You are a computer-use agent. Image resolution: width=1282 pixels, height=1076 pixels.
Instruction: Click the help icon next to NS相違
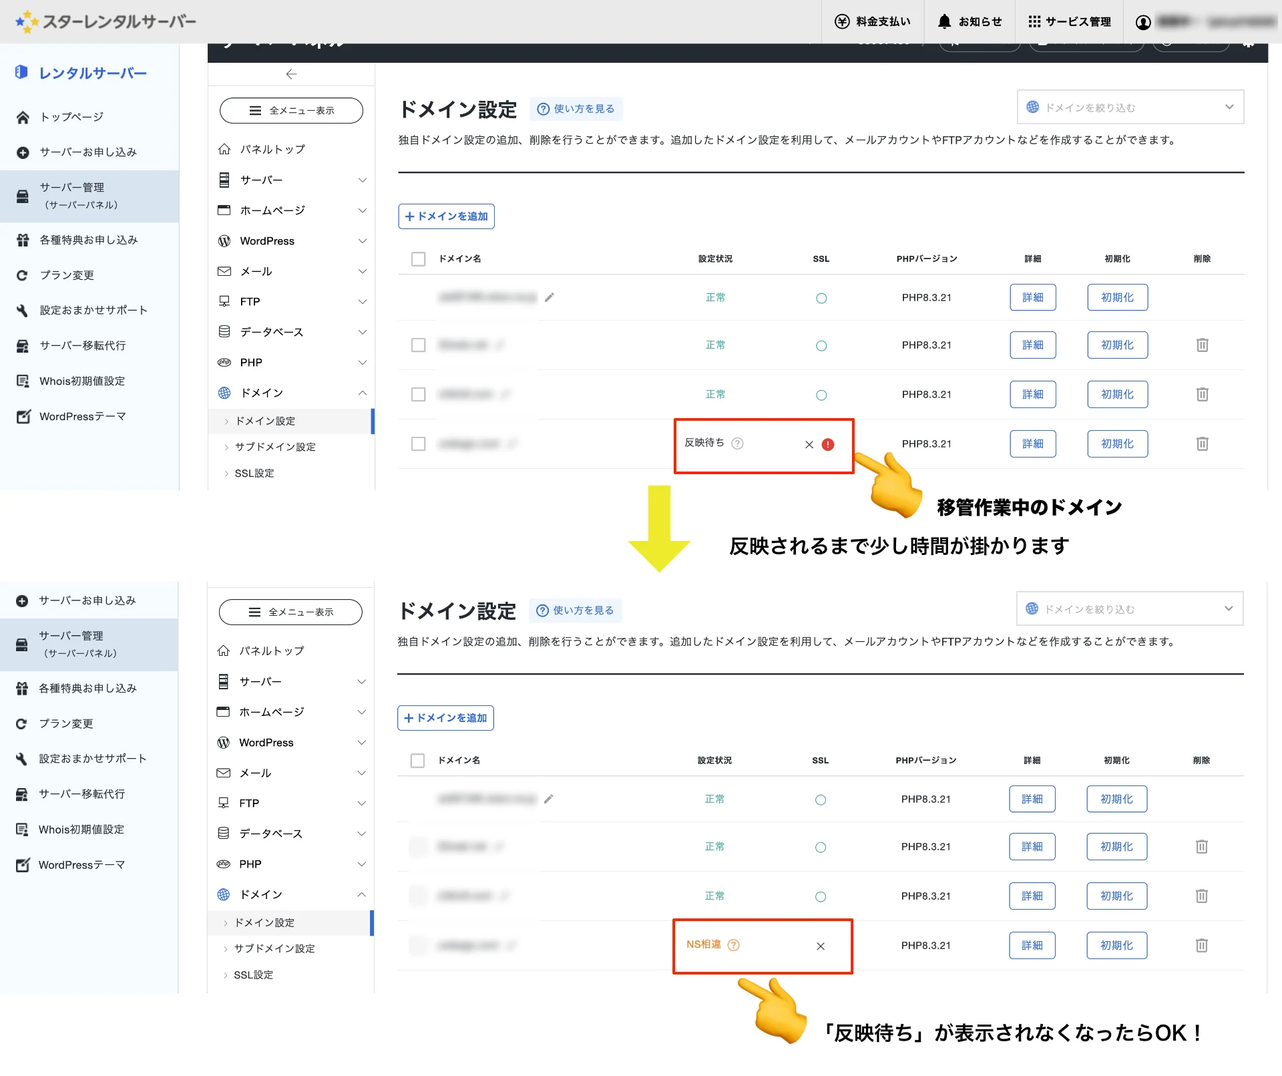[734, 945]
